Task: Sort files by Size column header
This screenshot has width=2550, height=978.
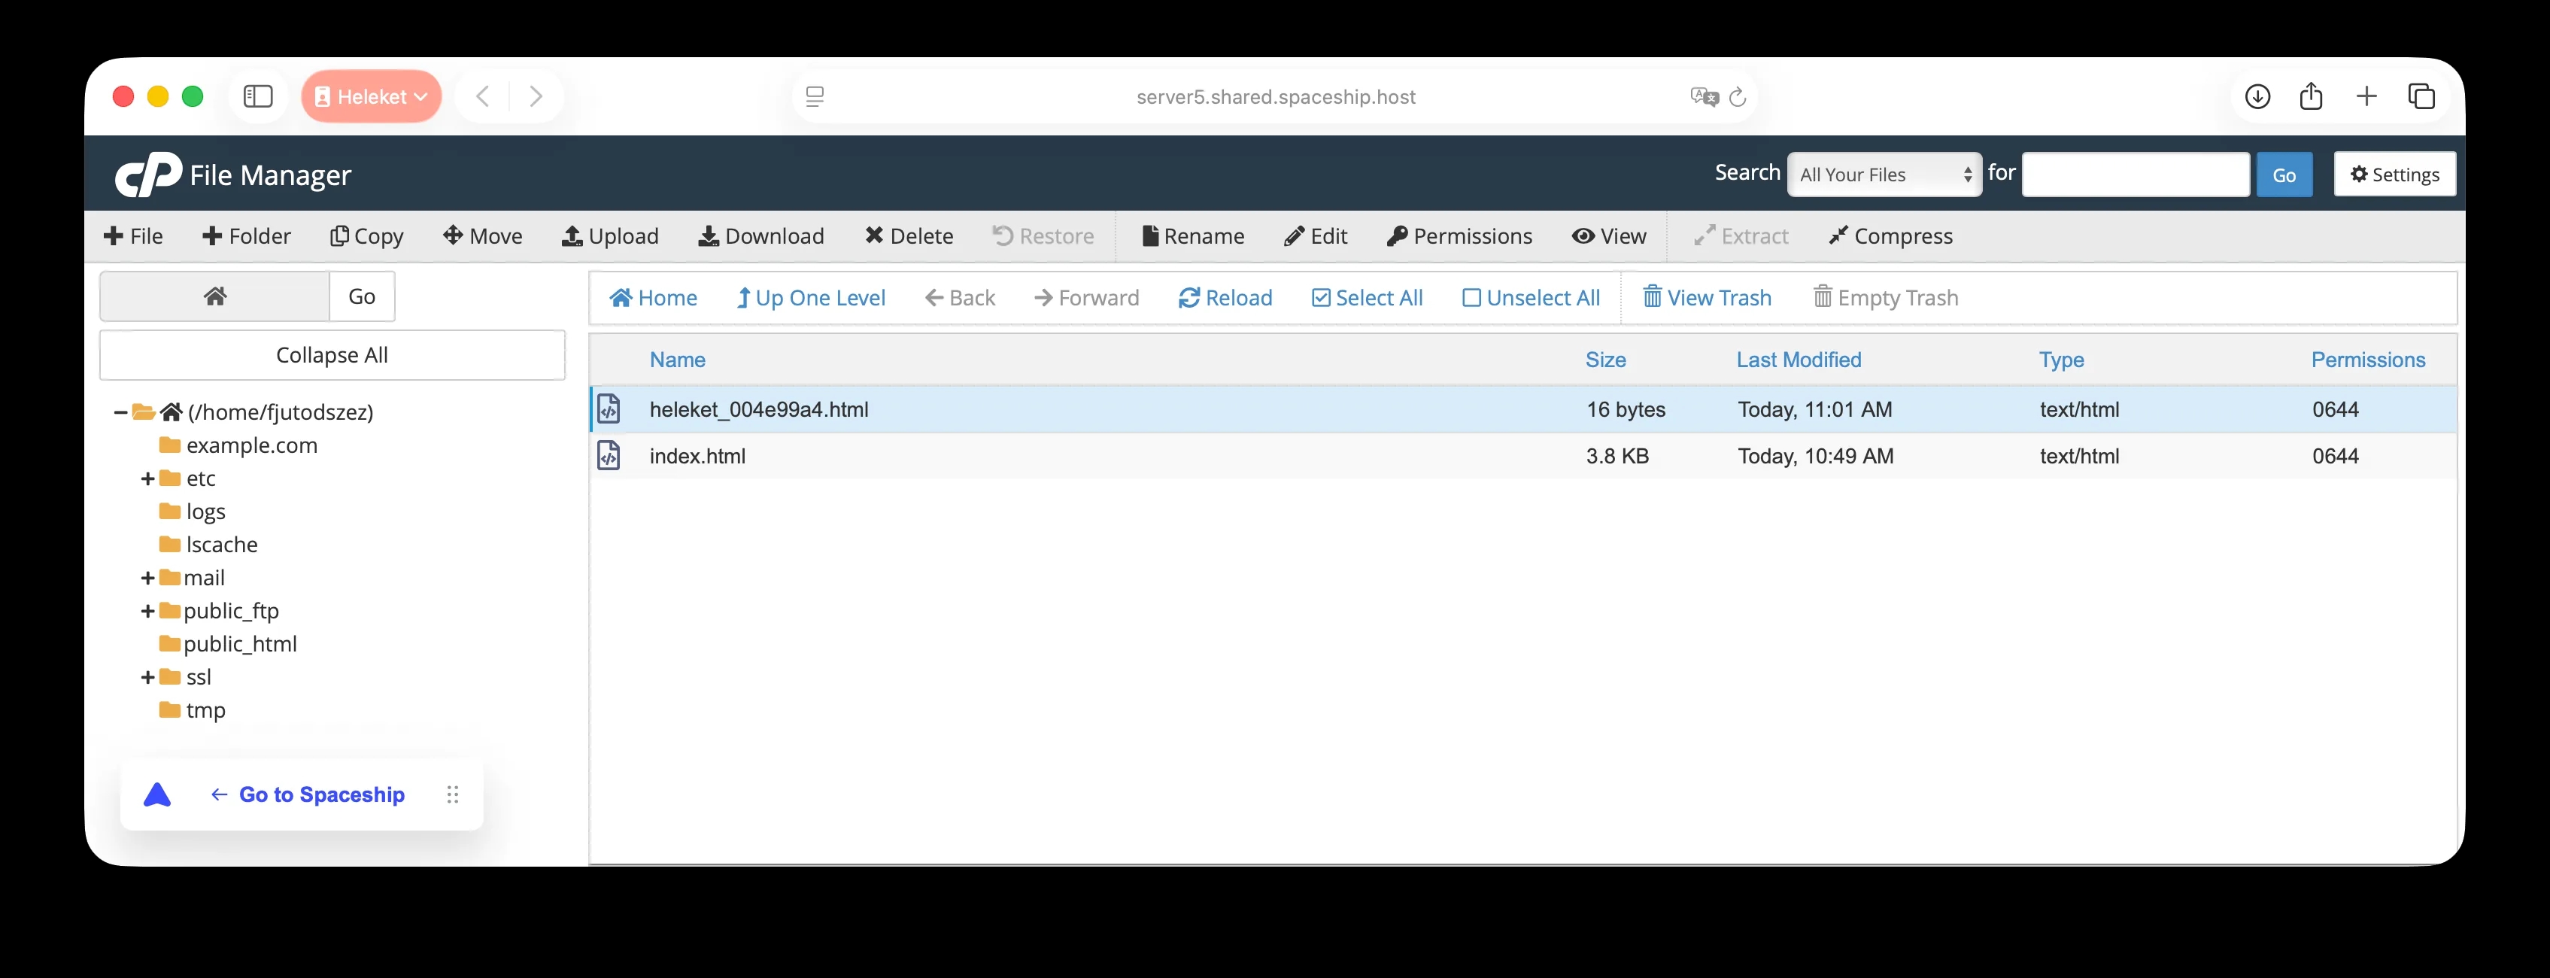Action: pos(1604,360)
